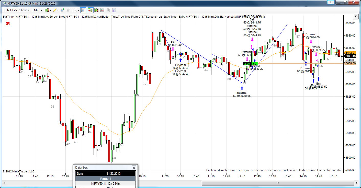Viewport: 361px width, 188px height.
Task: Open the Indicators toolbar icon
Action: click(x=96, y=10)
